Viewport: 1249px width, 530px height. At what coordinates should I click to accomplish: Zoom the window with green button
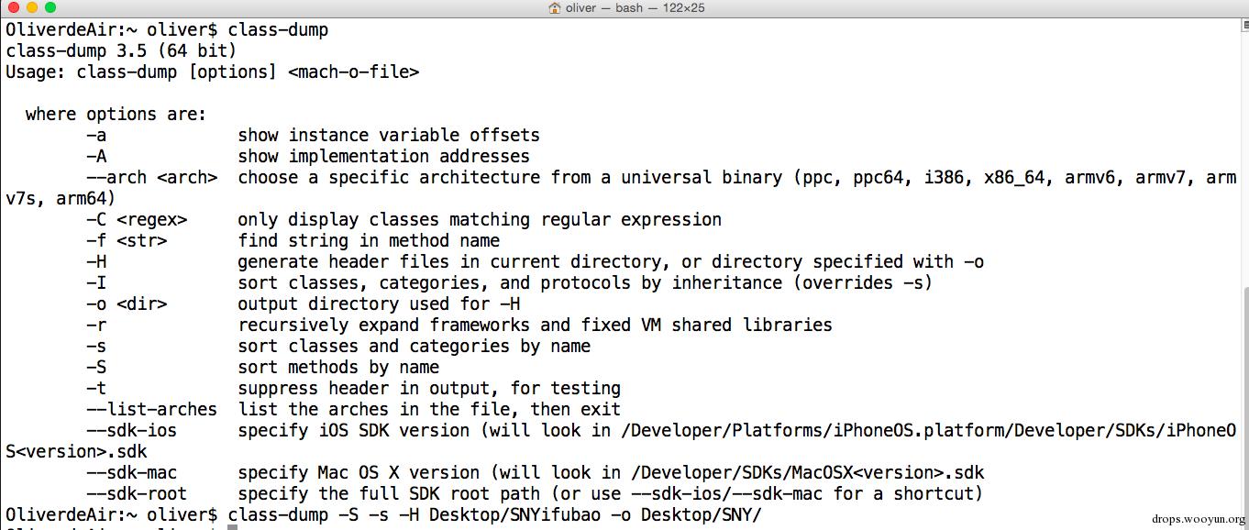49,8
